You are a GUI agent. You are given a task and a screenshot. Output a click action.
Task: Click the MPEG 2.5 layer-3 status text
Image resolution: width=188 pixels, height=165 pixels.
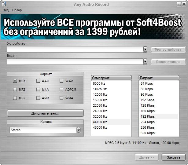coord(142,143)
